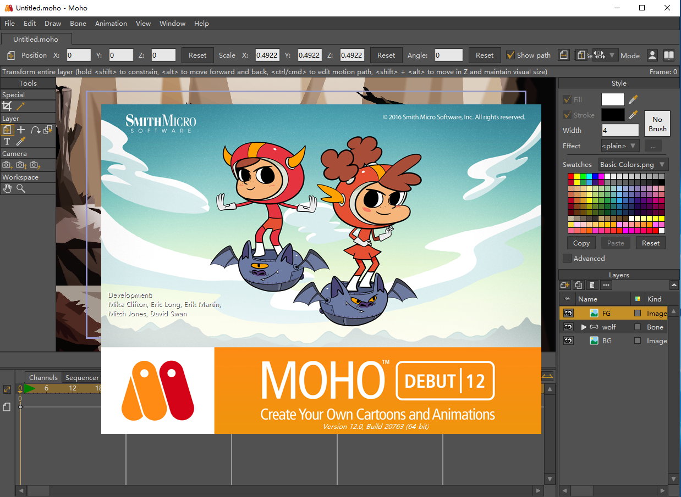Click the label color box of the wolf layer
Screen dimensions: 681x497
pyautogui.click(x=638, y=327)
